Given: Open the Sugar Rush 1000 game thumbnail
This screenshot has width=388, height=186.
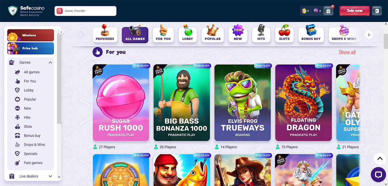Looking at the screenshot, I should 121,103.
